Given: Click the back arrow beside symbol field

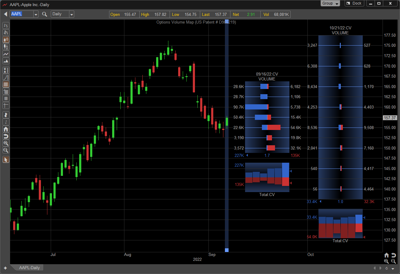Looking at the screenshot, I should [x=6, y=14].
